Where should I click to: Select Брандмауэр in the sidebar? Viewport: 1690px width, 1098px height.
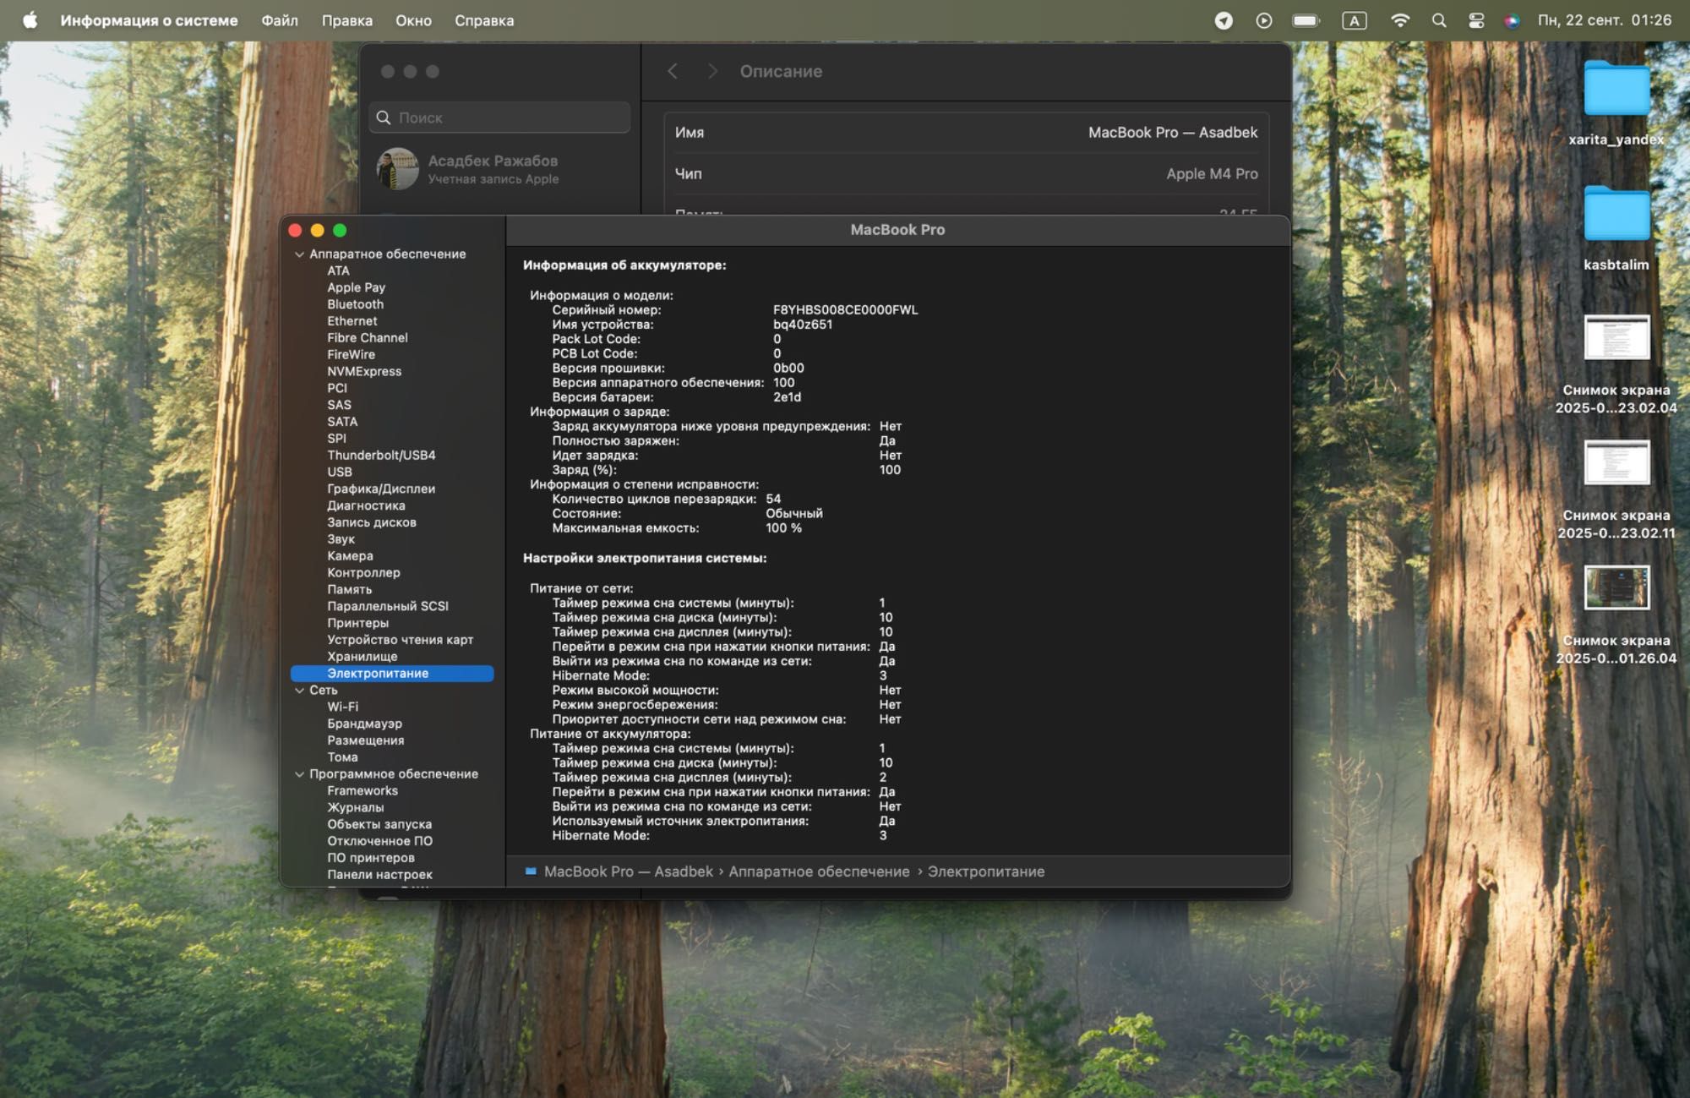coord(364,724)
